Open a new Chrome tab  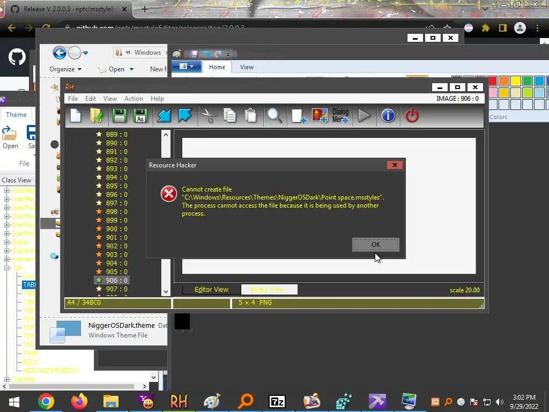(x=145, y=9)
